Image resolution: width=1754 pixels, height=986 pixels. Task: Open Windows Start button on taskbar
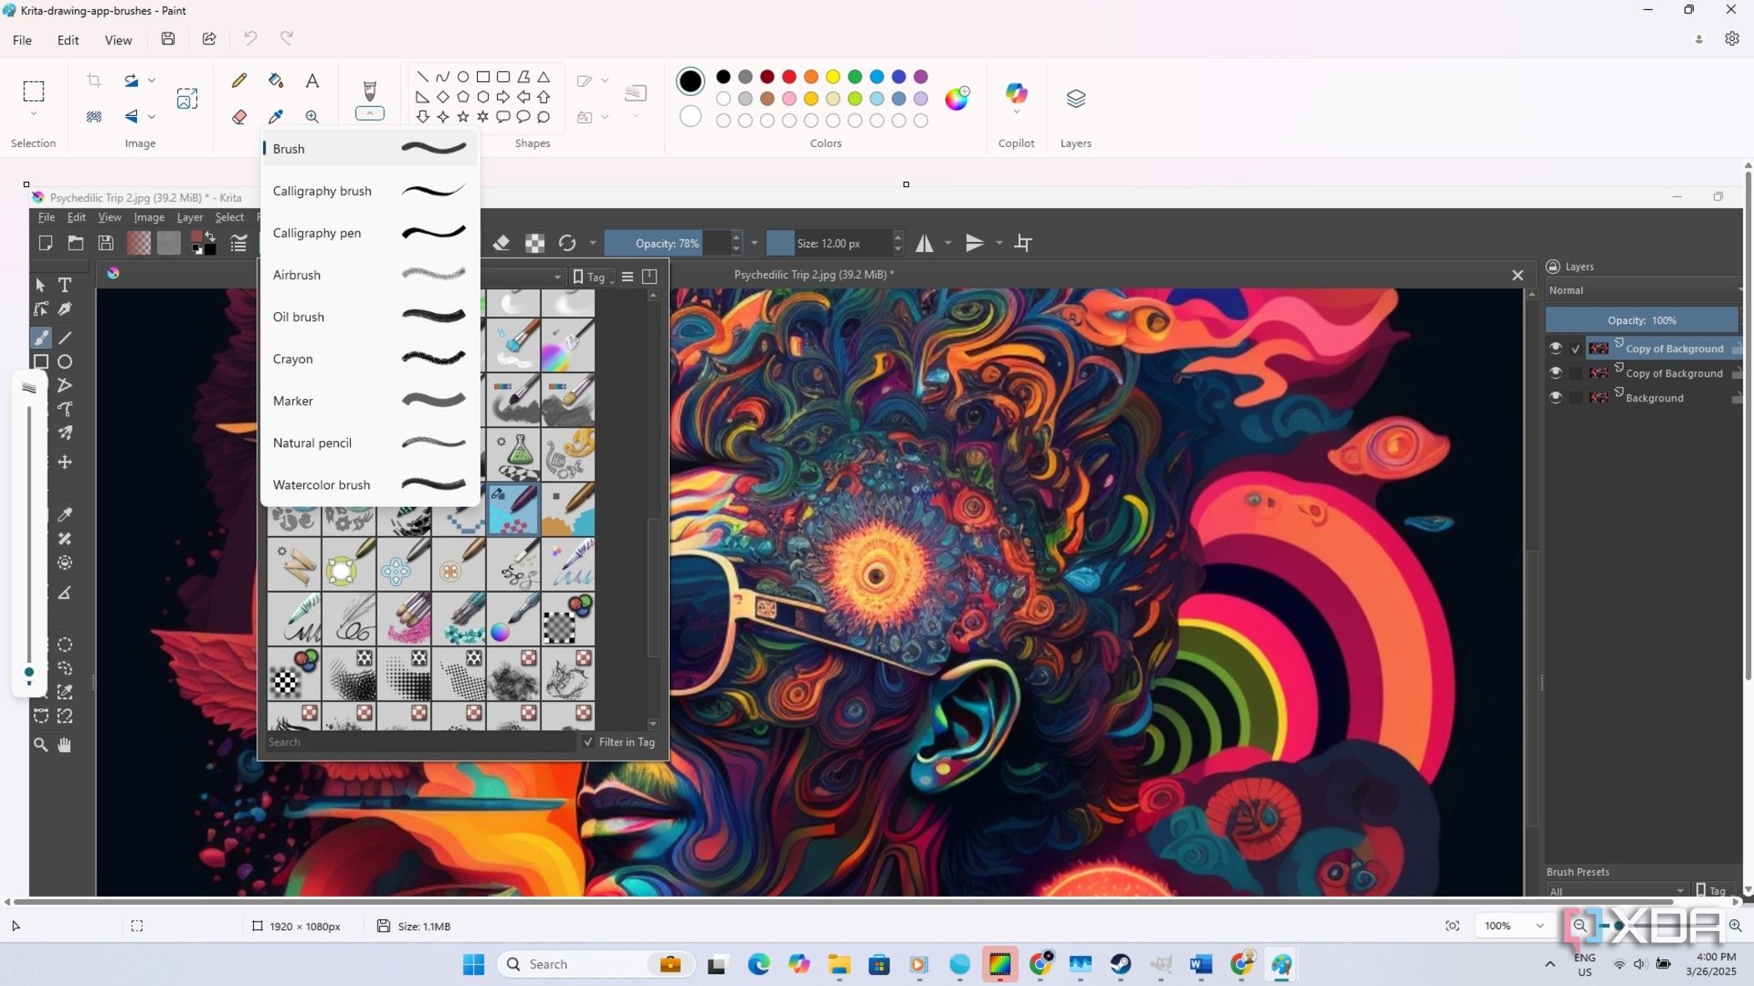pyautogui.click(x=473, y=964)
